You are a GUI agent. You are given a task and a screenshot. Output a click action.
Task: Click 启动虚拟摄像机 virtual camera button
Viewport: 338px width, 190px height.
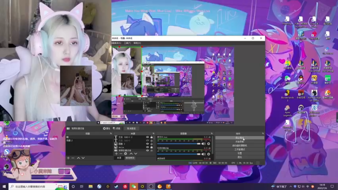click(240, 146)
